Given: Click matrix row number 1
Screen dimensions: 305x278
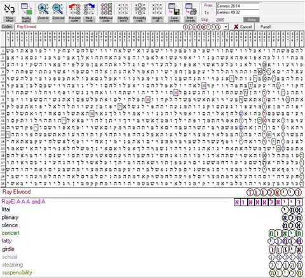Looking at the screenshot, I should [x=3, y=51].
